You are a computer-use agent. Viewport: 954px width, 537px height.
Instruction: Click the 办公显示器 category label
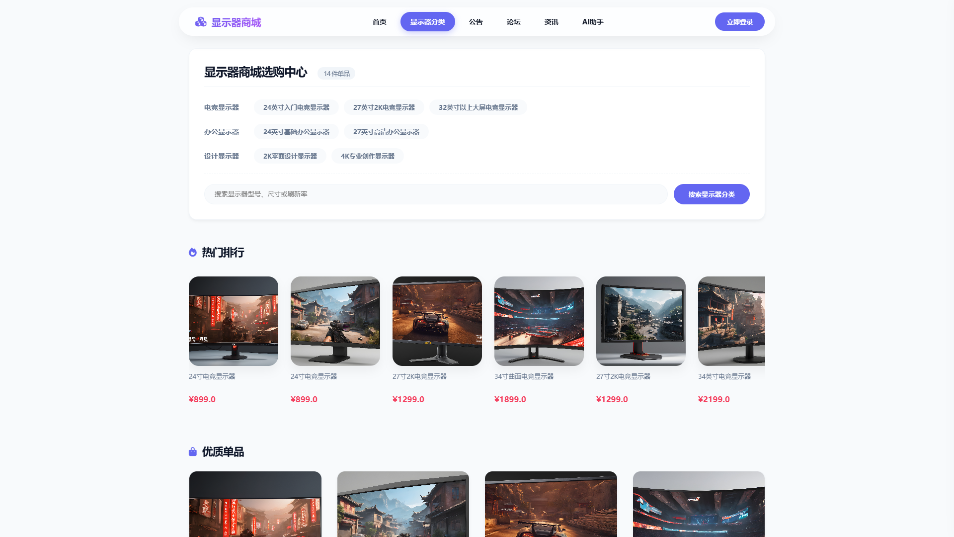point(222,132)
